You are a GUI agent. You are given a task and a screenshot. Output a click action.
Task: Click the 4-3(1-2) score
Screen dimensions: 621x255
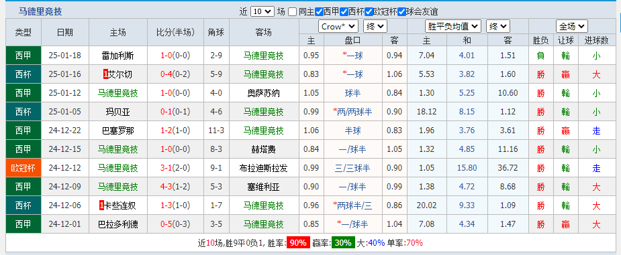(x=175, y=187)
